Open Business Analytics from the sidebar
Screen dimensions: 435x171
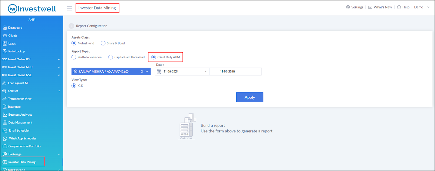point(20,115)
